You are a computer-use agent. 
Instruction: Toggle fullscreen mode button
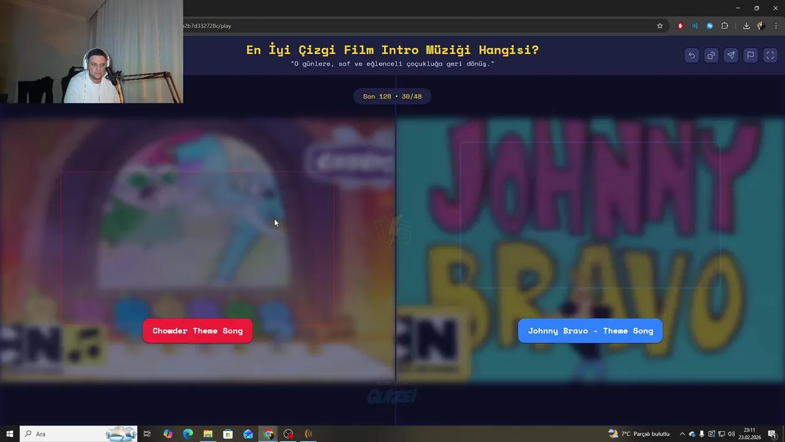tap(770, 55)
